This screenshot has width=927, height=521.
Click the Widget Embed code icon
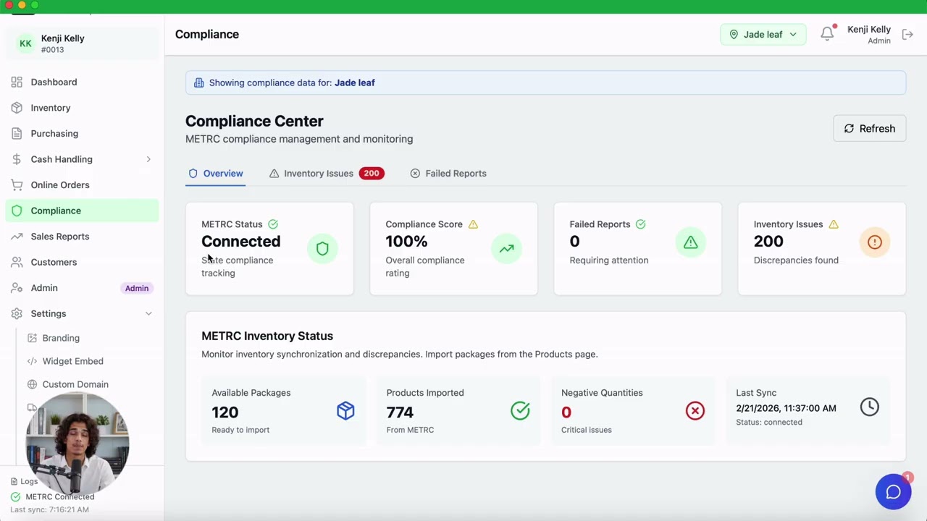click(x=32, y=361)
